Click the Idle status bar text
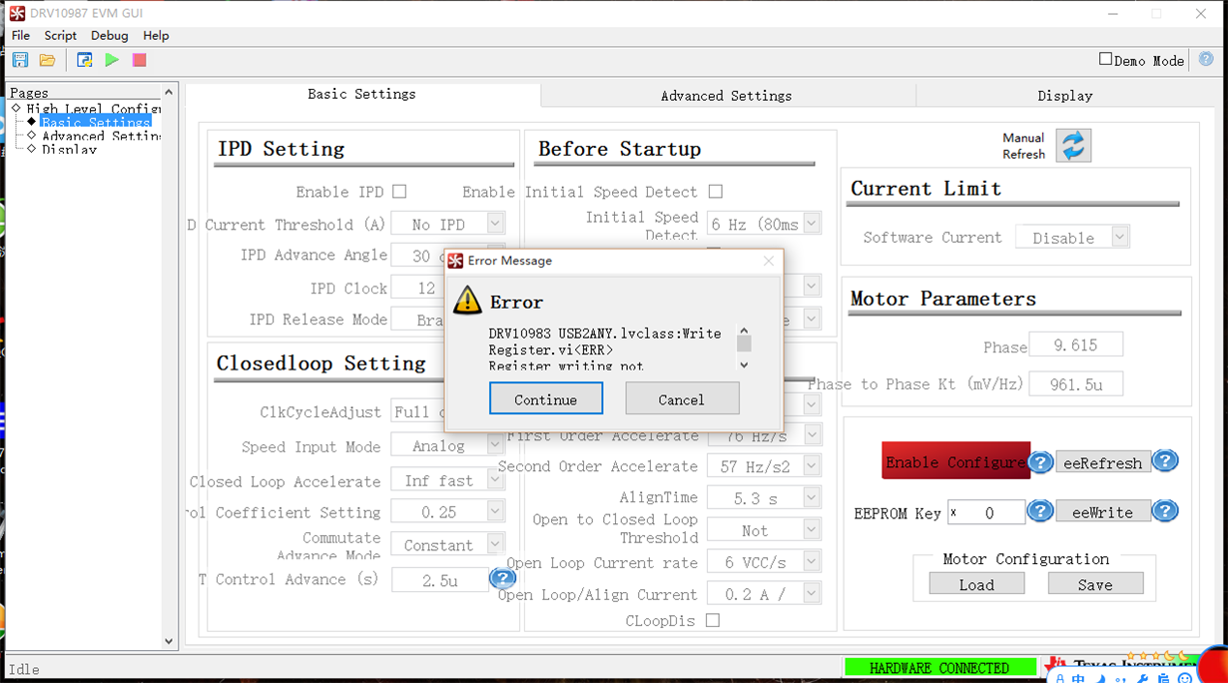 24,669
